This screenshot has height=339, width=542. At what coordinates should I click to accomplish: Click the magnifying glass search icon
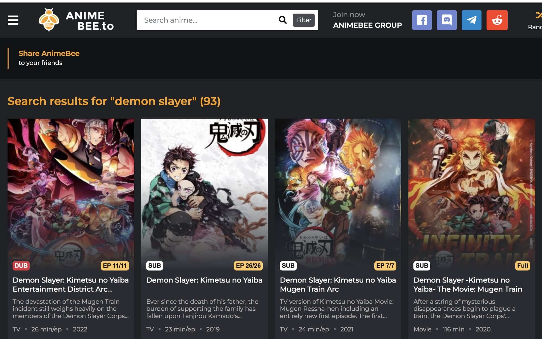coord(283,20)
